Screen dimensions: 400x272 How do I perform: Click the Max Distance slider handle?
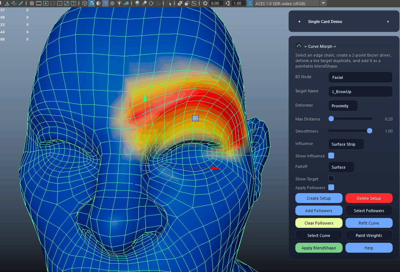click(x=331, y=119)
